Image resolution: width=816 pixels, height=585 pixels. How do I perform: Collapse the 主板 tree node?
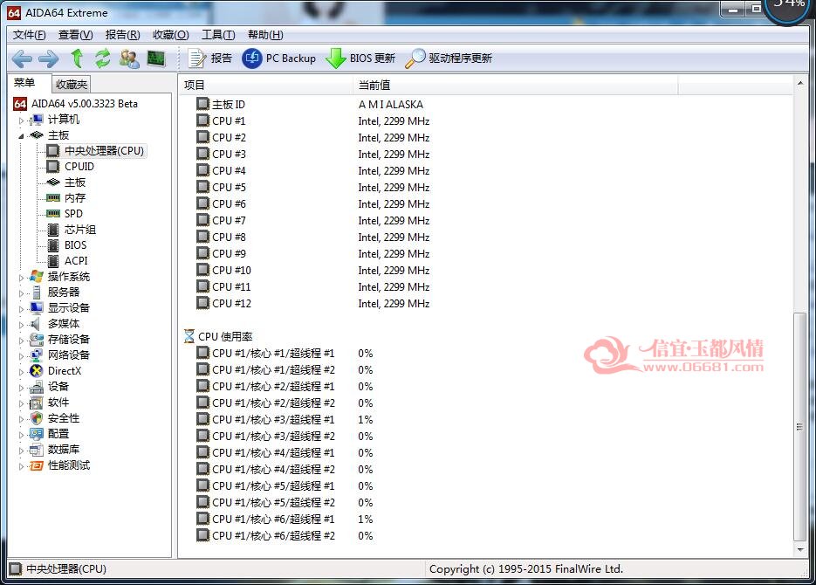pos(21,136)
